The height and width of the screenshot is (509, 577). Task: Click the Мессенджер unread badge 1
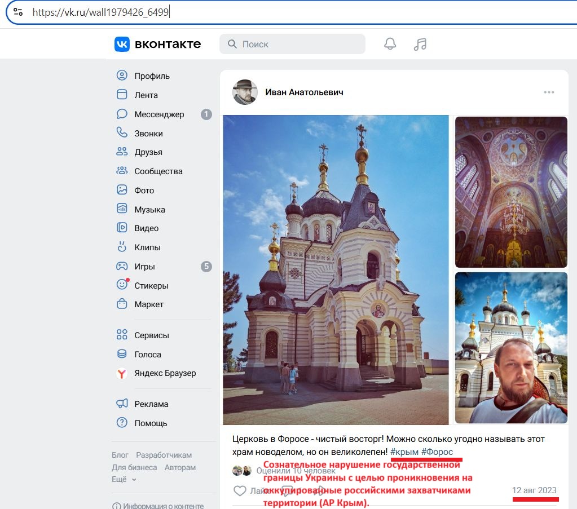pyautogui.click(x=206, y=114)
